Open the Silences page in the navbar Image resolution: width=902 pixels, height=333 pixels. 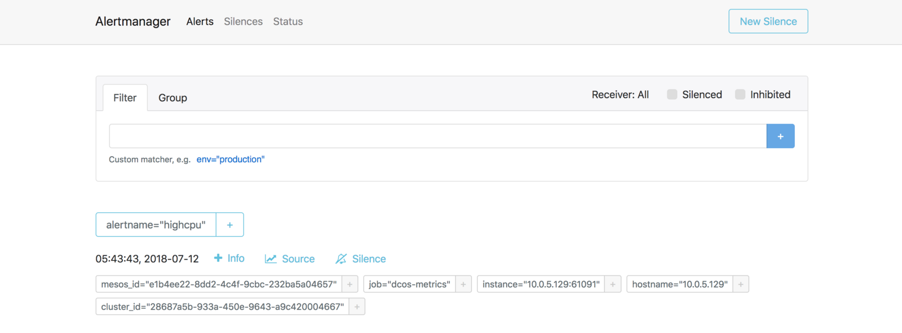pos(243,21)
